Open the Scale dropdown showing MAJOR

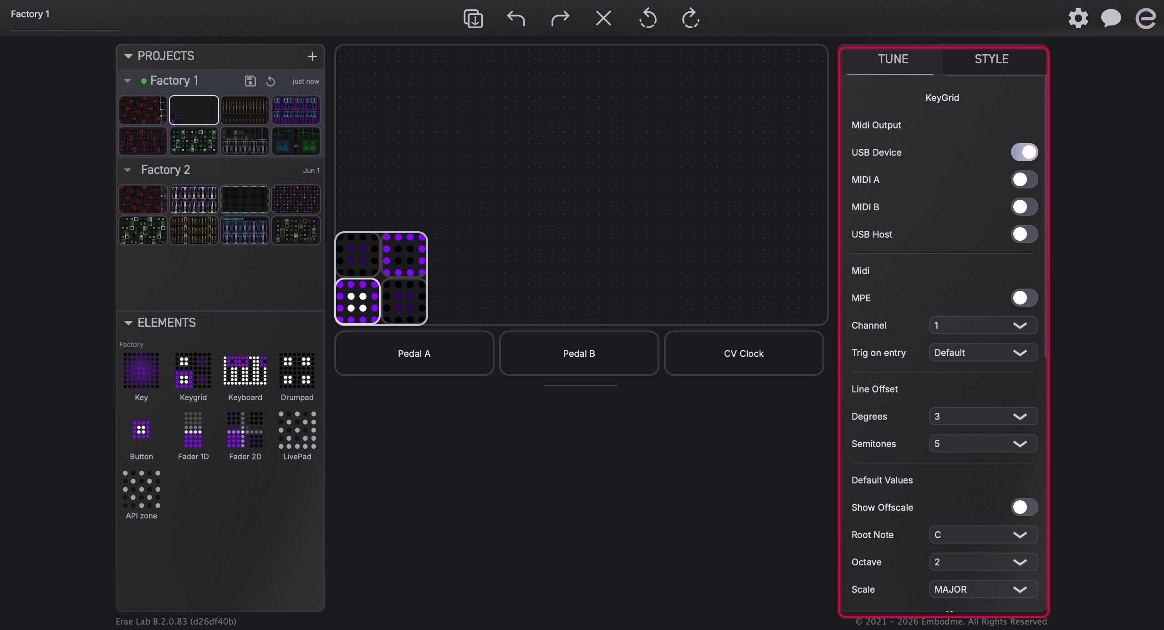pyautogui.click(x=983, y=589)
